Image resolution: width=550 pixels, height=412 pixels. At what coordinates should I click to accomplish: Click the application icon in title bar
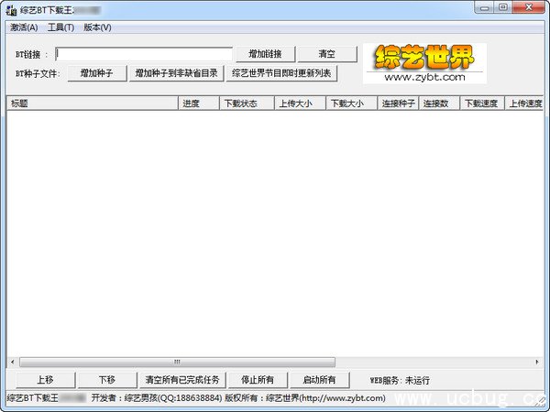point(12,10)
